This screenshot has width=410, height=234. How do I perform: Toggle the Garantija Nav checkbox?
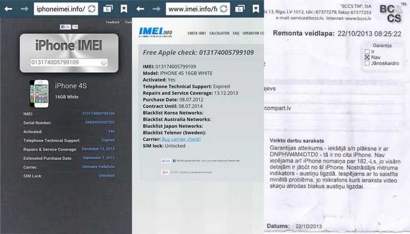[x=367, y=57]
